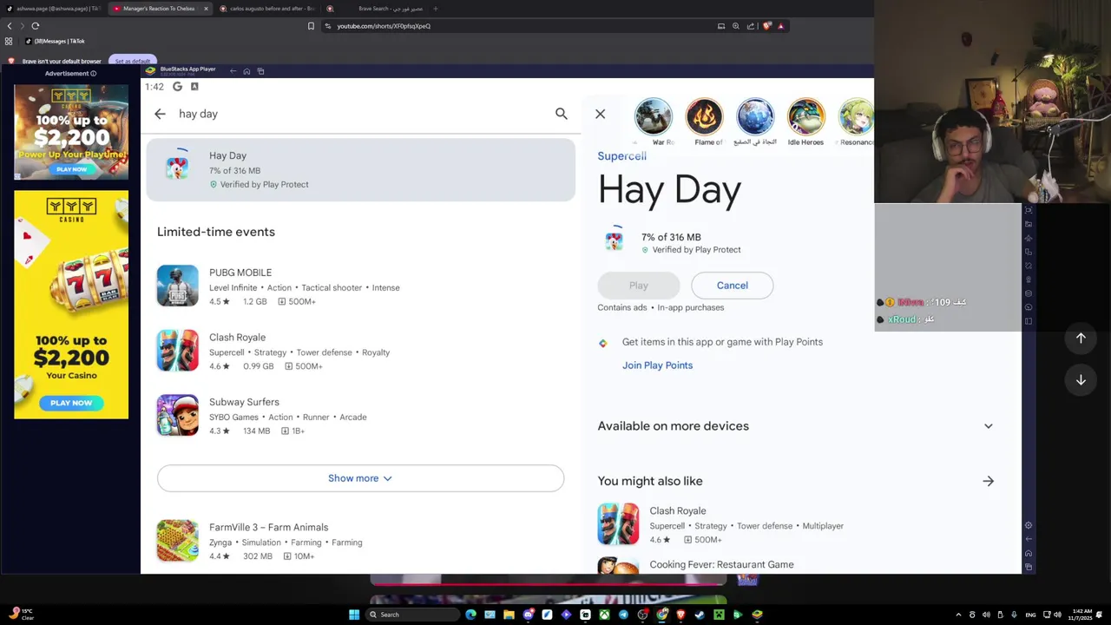Select the Hay Day search result row

click(x=360, y=169)
